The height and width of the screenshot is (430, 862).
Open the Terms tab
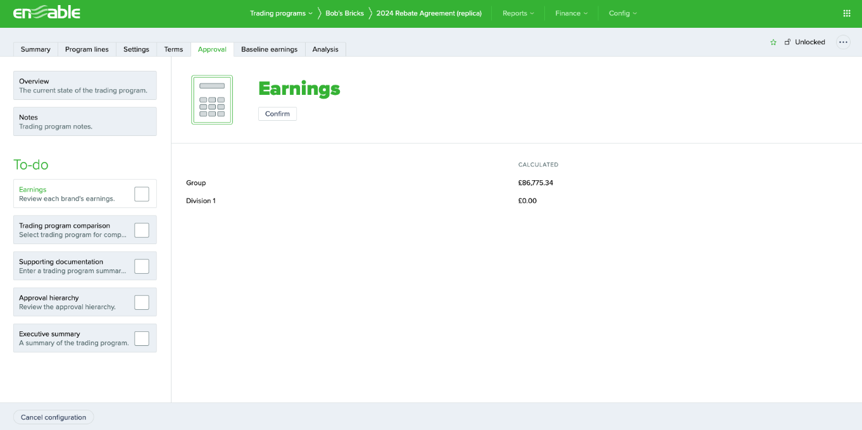(x=173, y=49)
